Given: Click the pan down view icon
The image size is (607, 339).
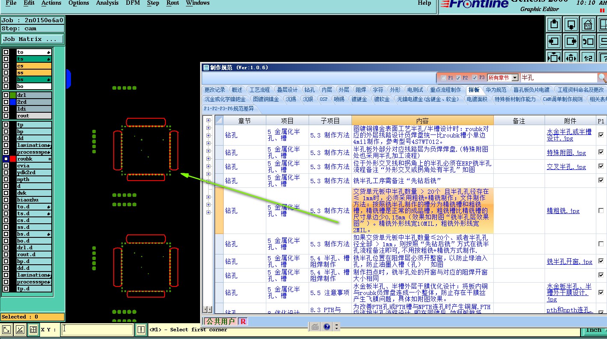Looking at the screenshot, I should click(x=571, y=24).
